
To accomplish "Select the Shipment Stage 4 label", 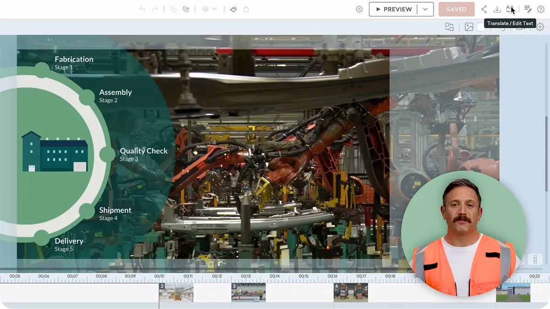I will pyautogui.click(x=115, y=214).
